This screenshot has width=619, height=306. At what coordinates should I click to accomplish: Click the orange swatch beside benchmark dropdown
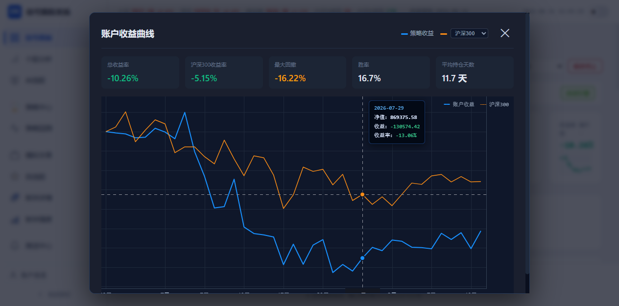tap(444, 34)
